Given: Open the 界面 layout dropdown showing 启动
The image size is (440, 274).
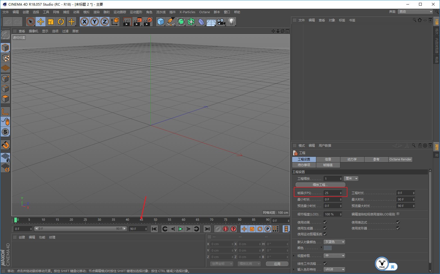Looking at the screenshot, I should click(415, 12).
